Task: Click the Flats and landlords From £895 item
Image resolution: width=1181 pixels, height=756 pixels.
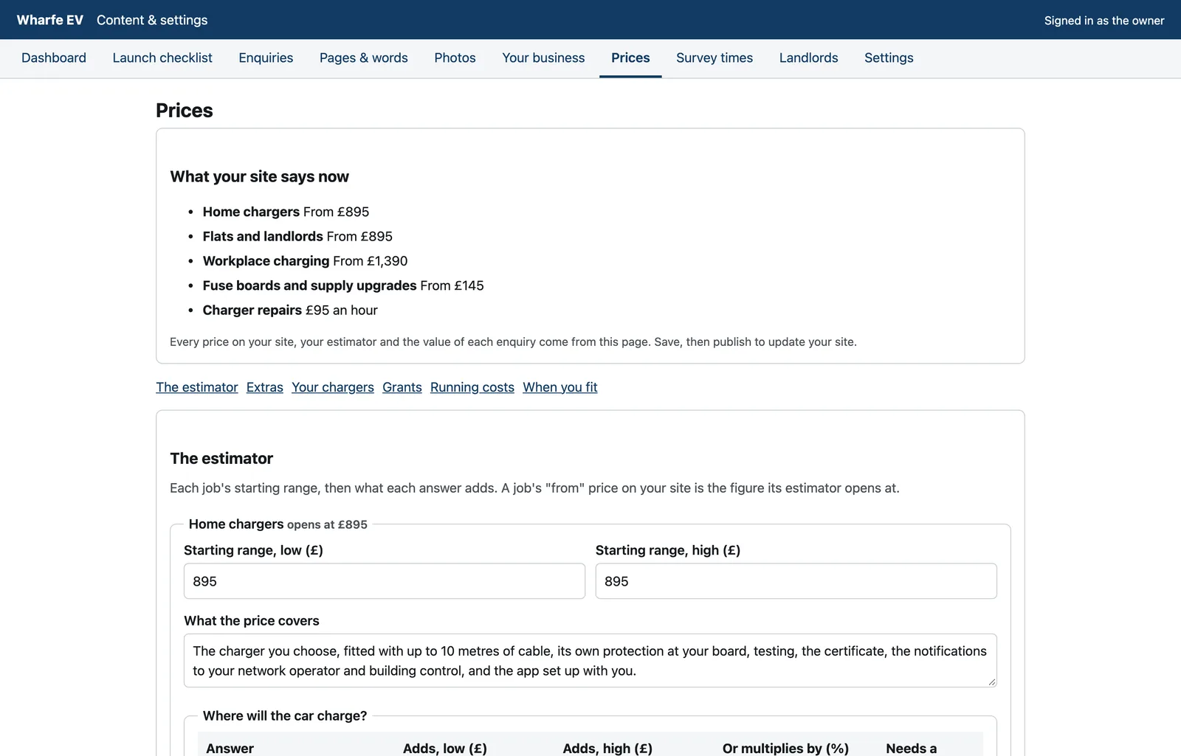Action: tap(297, 236)
